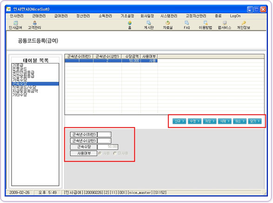Open the 기초설정 menu
Viewport: 273px width, 203px height.
pyautogui.click(x=127, y=16)
